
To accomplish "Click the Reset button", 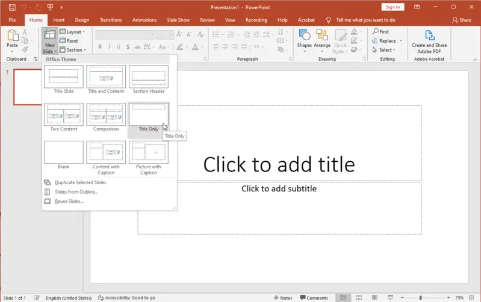I will point(69,40).
